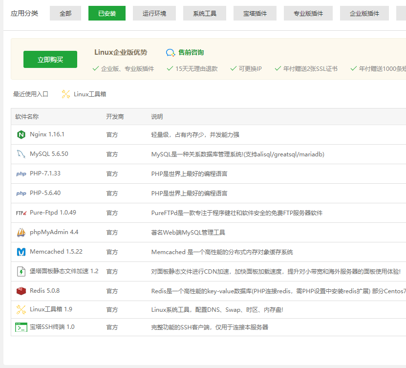Click the 宝塔SSH终端 terminal icon
406x368 pixels.
21,327
